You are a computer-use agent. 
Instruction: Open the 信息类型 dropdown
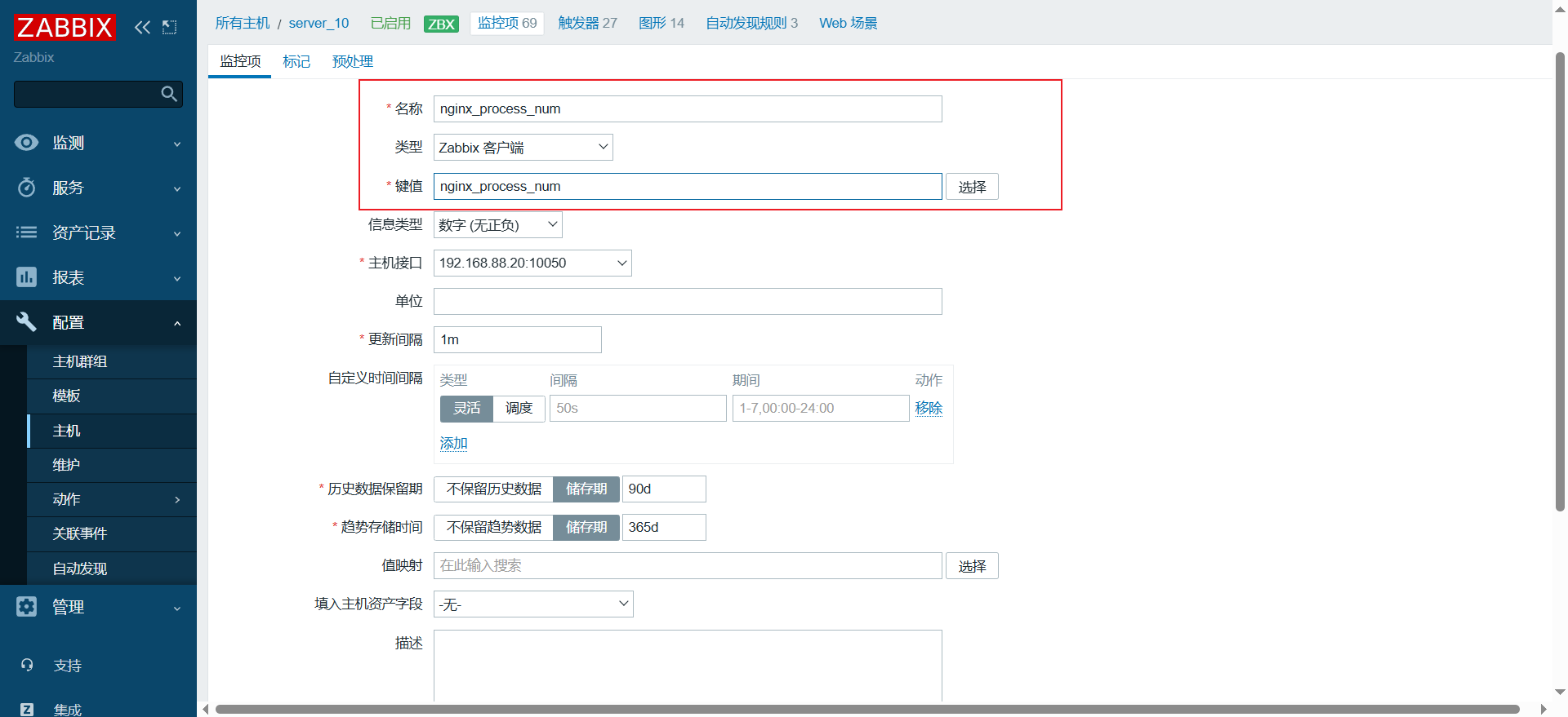click(x=497, y=225)
